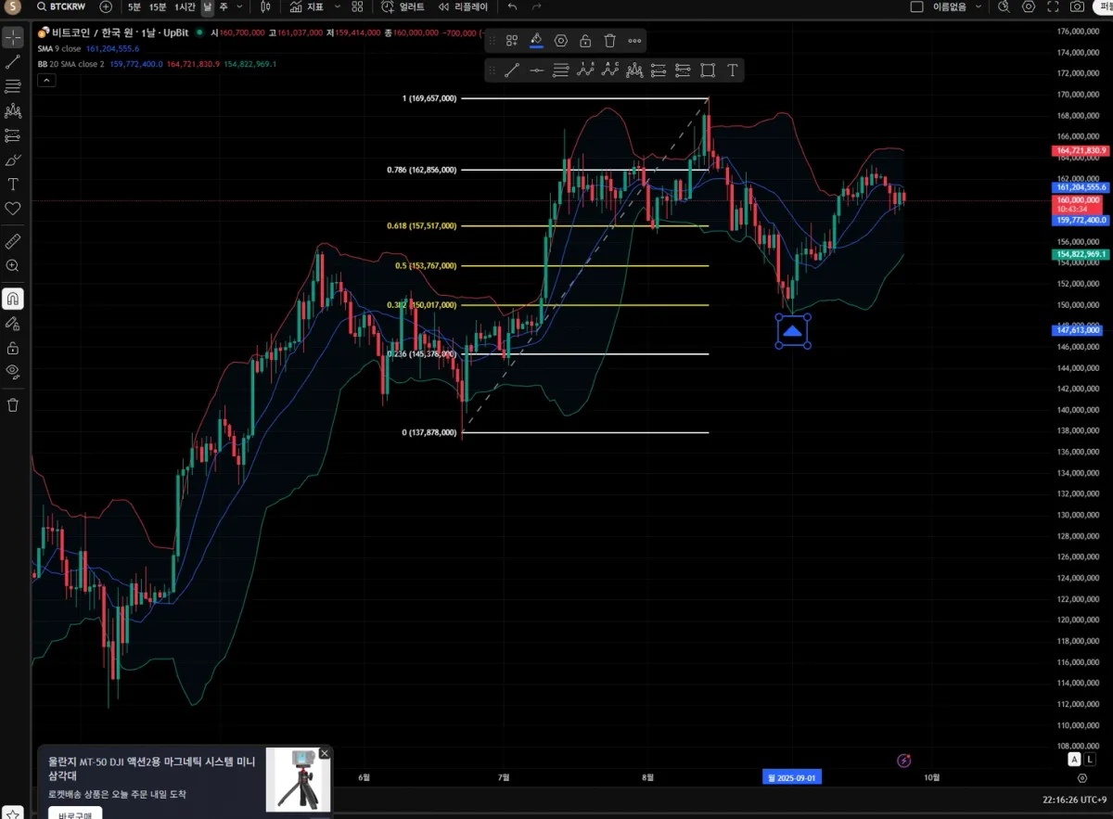Toggle hide all drawings eye icon
1113x819 pixels.
tap(13, 372)
